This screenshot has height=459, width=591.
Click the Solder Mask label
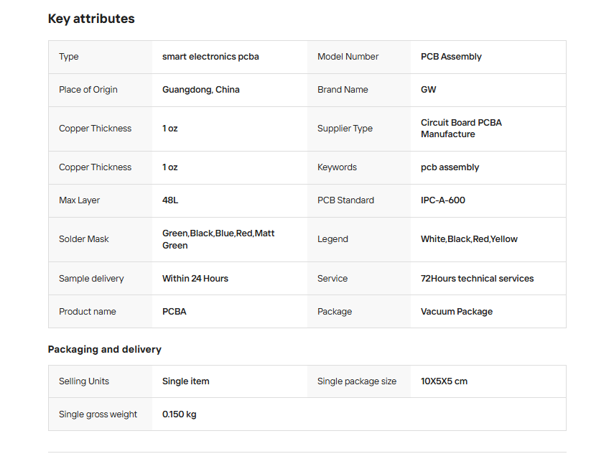pos(84,239)
